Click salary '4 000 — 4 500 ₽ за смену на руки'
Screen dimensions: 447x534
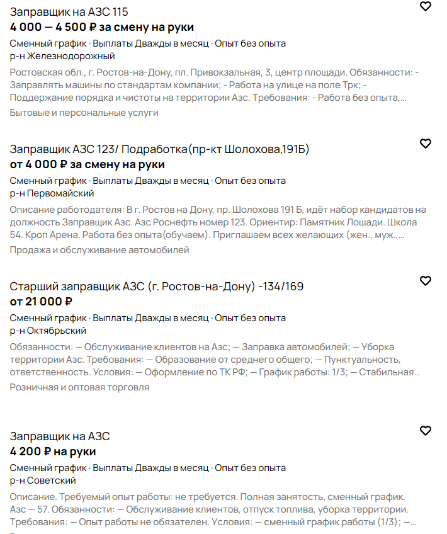pyautogui.click(x=102, y=27)
